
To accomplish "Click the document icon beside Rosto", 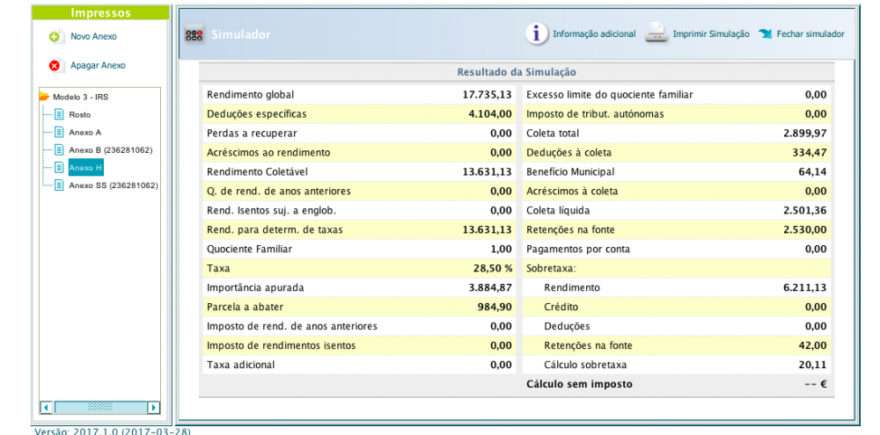I will pyautogui.click(x=58, y=114).
